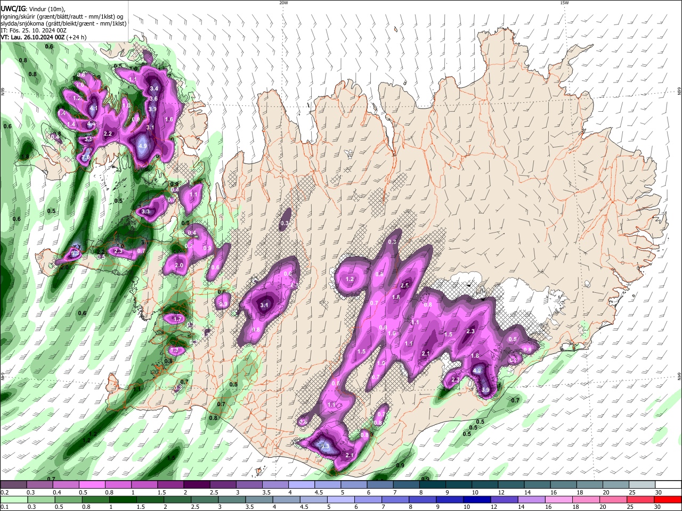Click the upper legend swatch between 2 and 2.5

point(196,484)
